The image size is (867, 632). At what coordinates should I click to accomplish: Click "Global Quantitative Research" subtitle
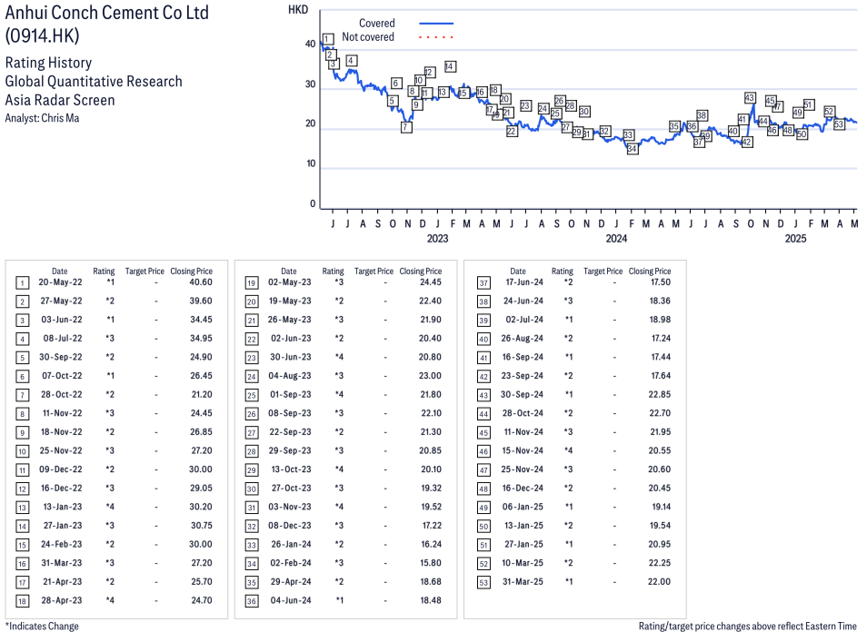[x=94, y=81]
